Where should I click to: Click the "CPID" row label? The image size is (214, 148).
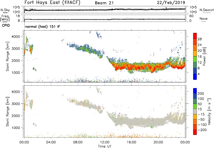point(6,25)
